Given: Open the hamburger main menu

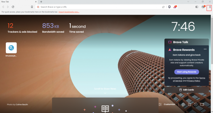Looking at the screenshot, I should [x=210, y=7].
